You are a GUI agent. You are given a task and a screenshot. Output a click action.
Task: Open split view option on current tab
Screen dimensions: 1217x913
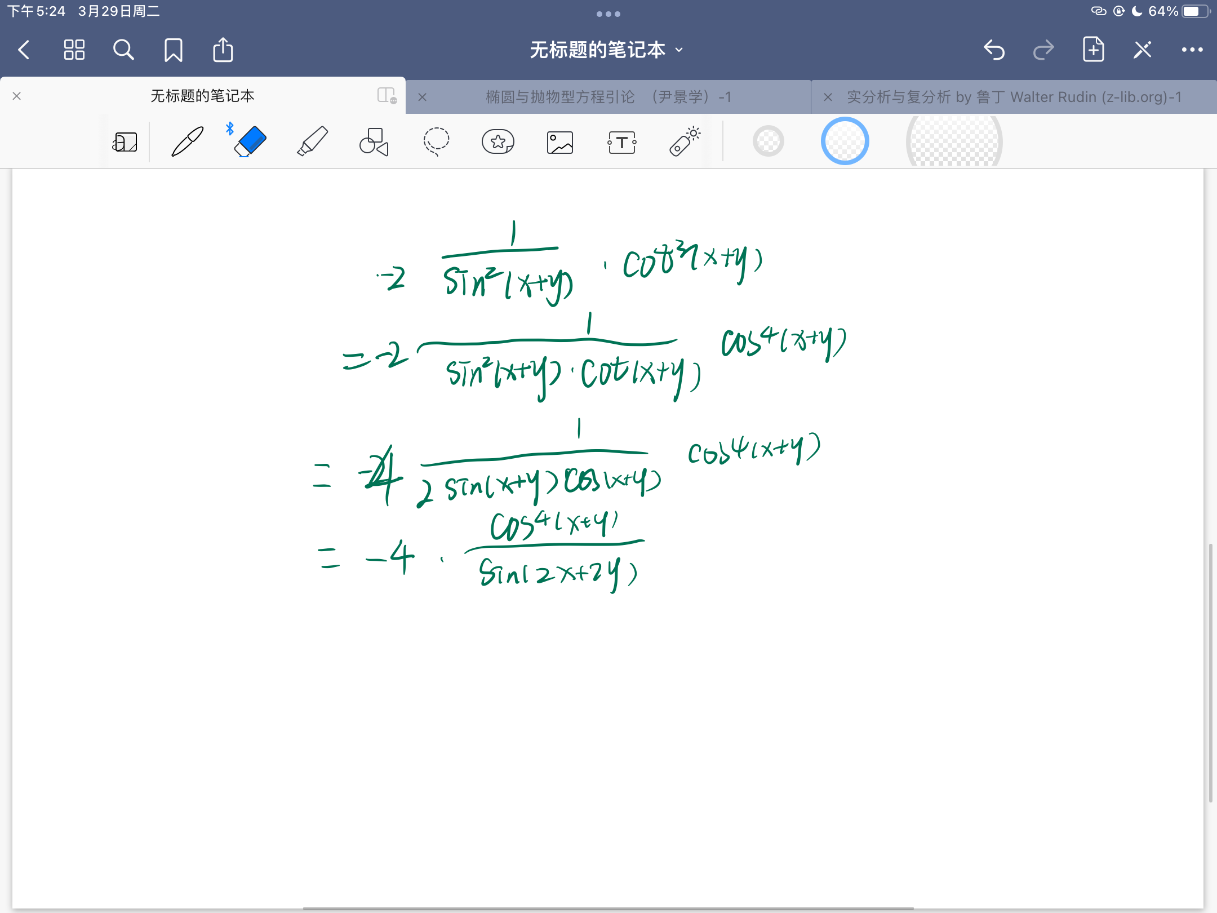387,96
